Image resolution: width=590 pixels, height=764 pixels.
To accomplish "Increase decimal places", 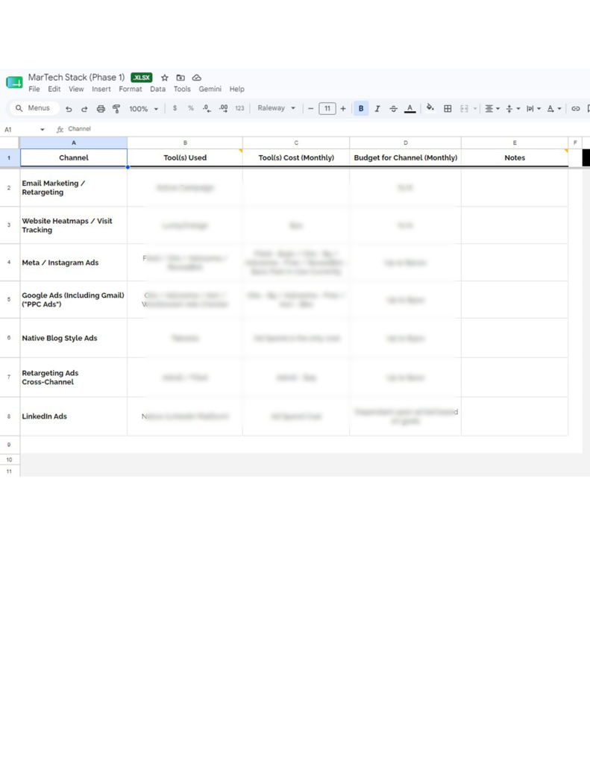I will (x=223, y=108).
